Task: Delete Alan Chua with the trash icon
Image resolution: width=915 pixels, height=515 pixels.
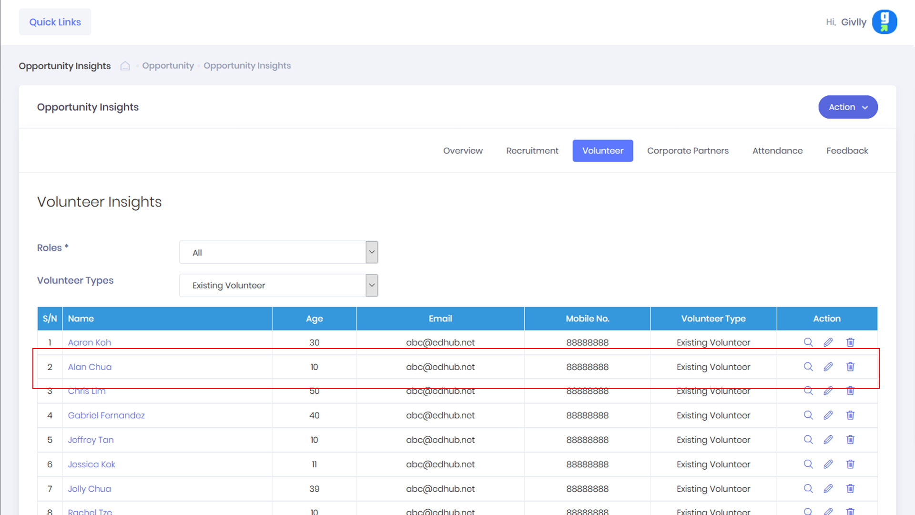Action: pyautogui.click(x=850, y=367)
